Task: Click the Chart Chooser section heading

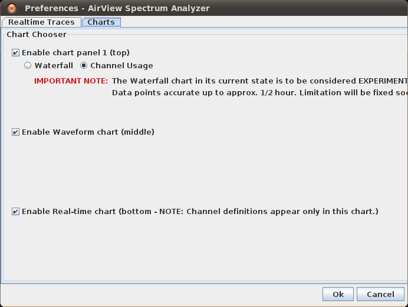Action: tap(37, 35)
